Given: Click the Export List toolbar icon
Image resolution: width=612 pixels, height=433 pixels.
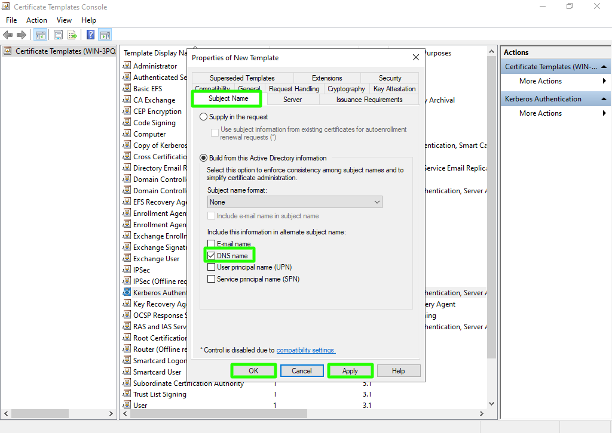Looking at the screenshot, I should click(72, 35).
